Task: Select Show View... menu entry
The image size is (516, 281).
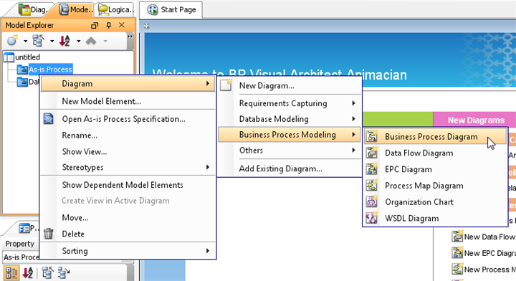Action: pos(128,152)
